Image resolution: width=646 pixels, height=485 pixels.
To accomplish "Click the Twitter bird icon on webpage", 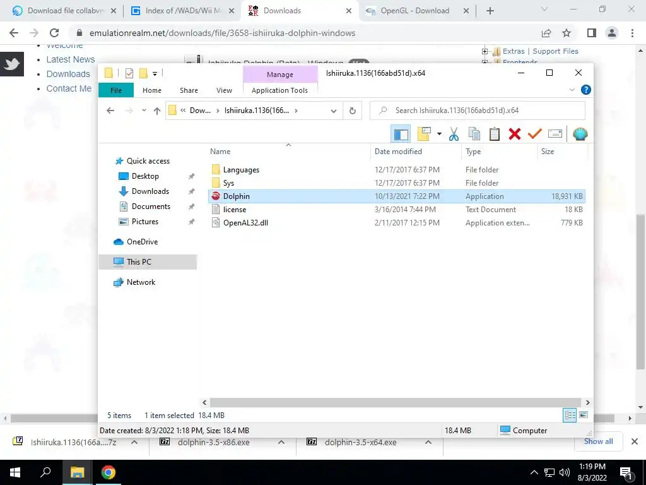I will coord(12,64).
